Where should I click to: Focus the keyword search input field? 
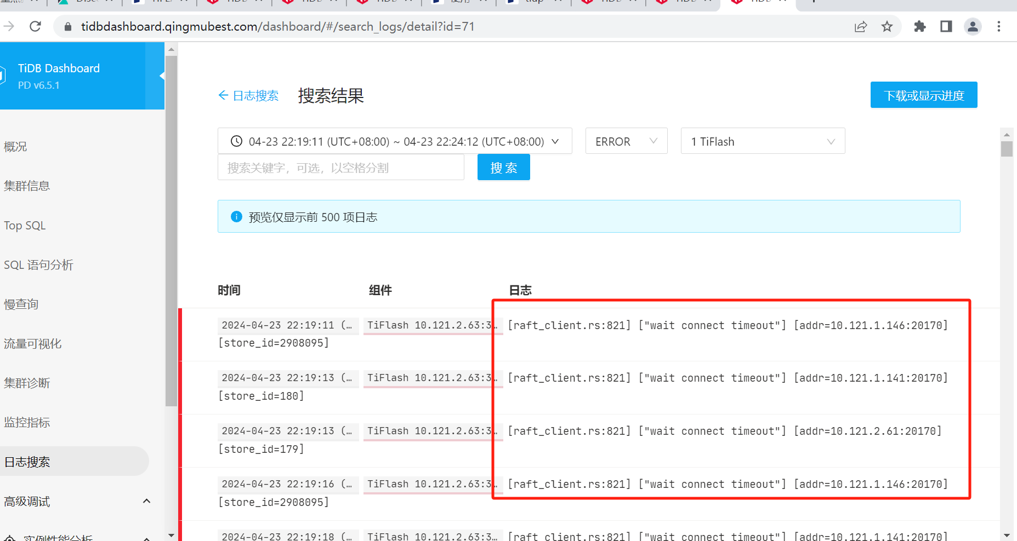click(x=341, y=168)
